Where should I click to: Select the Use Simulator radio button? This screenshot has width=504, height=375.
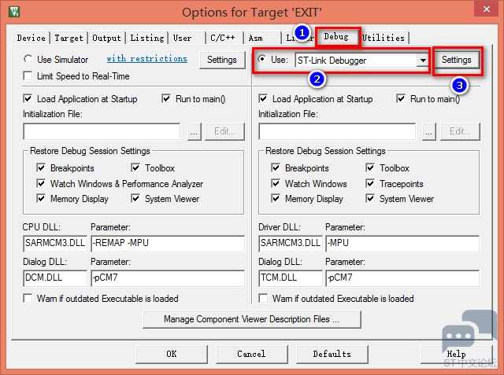coord(28,59)
